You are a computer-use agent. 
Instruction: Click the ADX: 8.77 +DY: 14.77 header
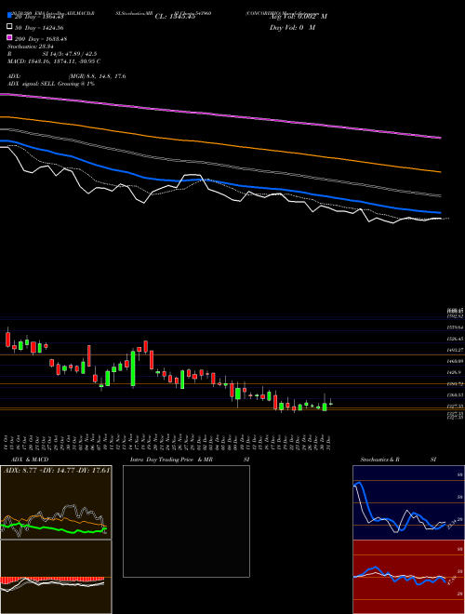tap(57, 470)
